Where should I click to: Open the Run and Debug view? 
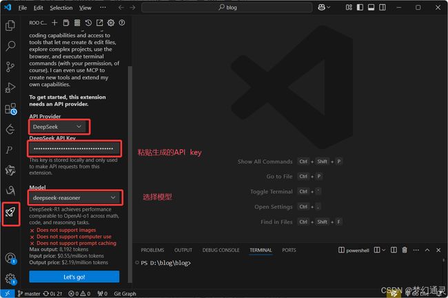coord(10,88)
